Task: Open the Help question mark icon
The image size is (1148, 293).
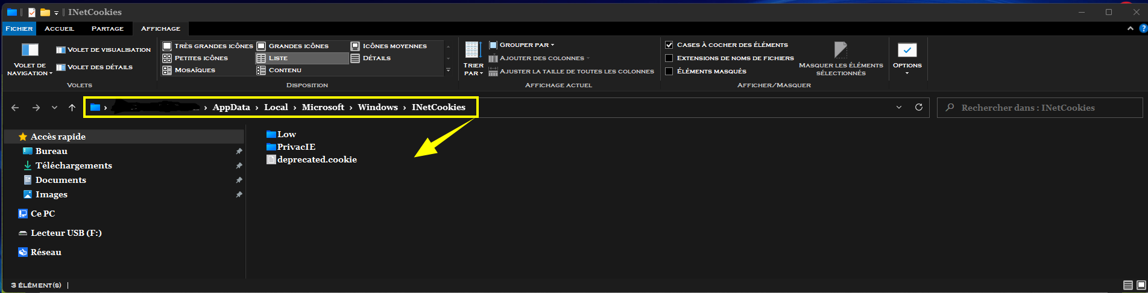Action: coord(1143,28)
